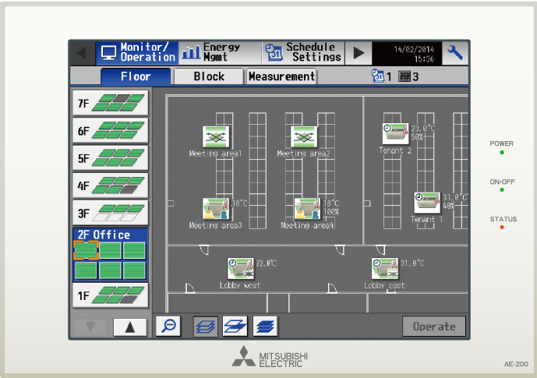Switch to the Floor tab
537x378 pixels.
click(136, 76)
